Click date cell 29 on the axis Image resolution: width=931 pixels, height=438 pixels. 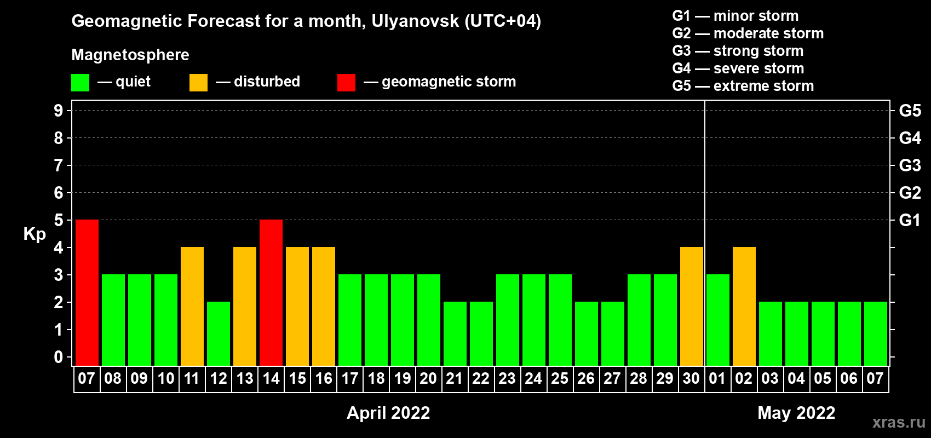click(x=665, y=379)
